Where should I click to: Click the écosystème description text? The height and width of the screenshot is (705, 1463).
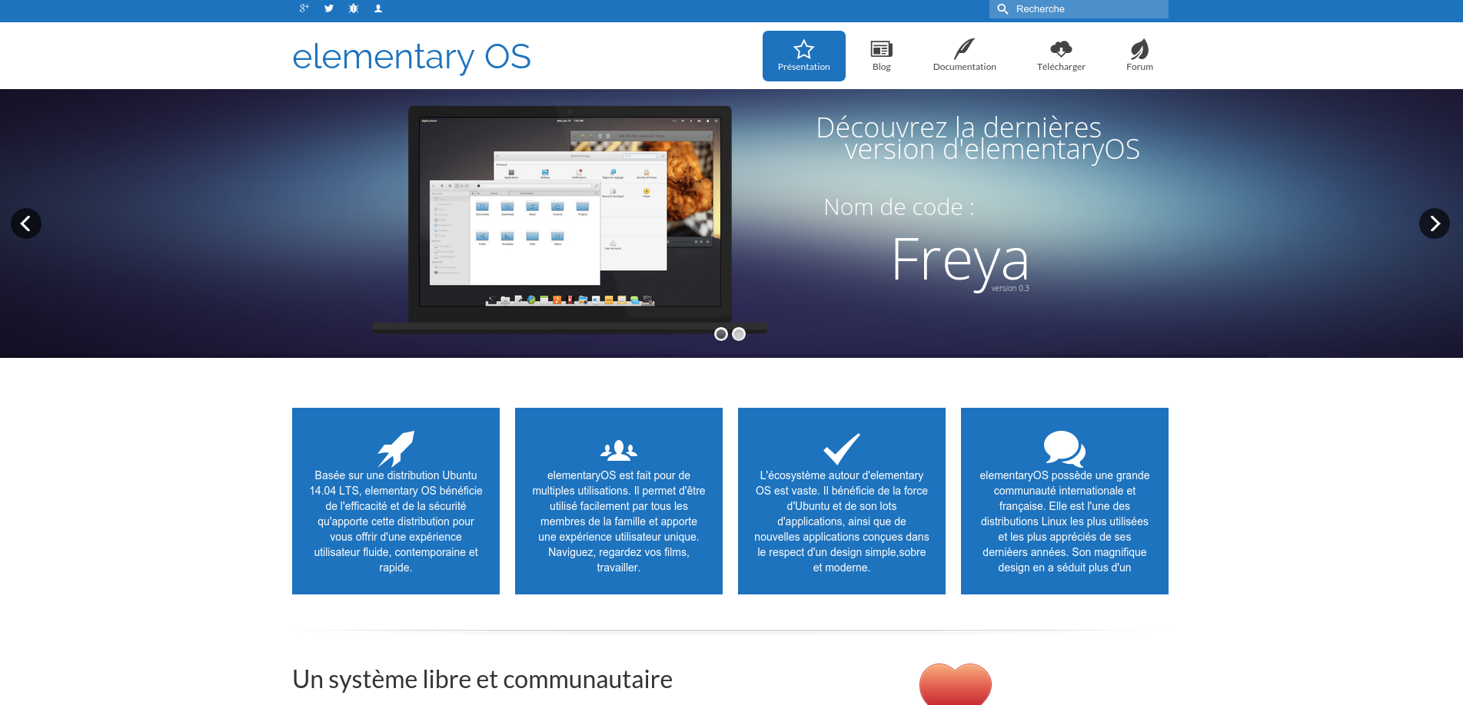click(x=842, y=521)
